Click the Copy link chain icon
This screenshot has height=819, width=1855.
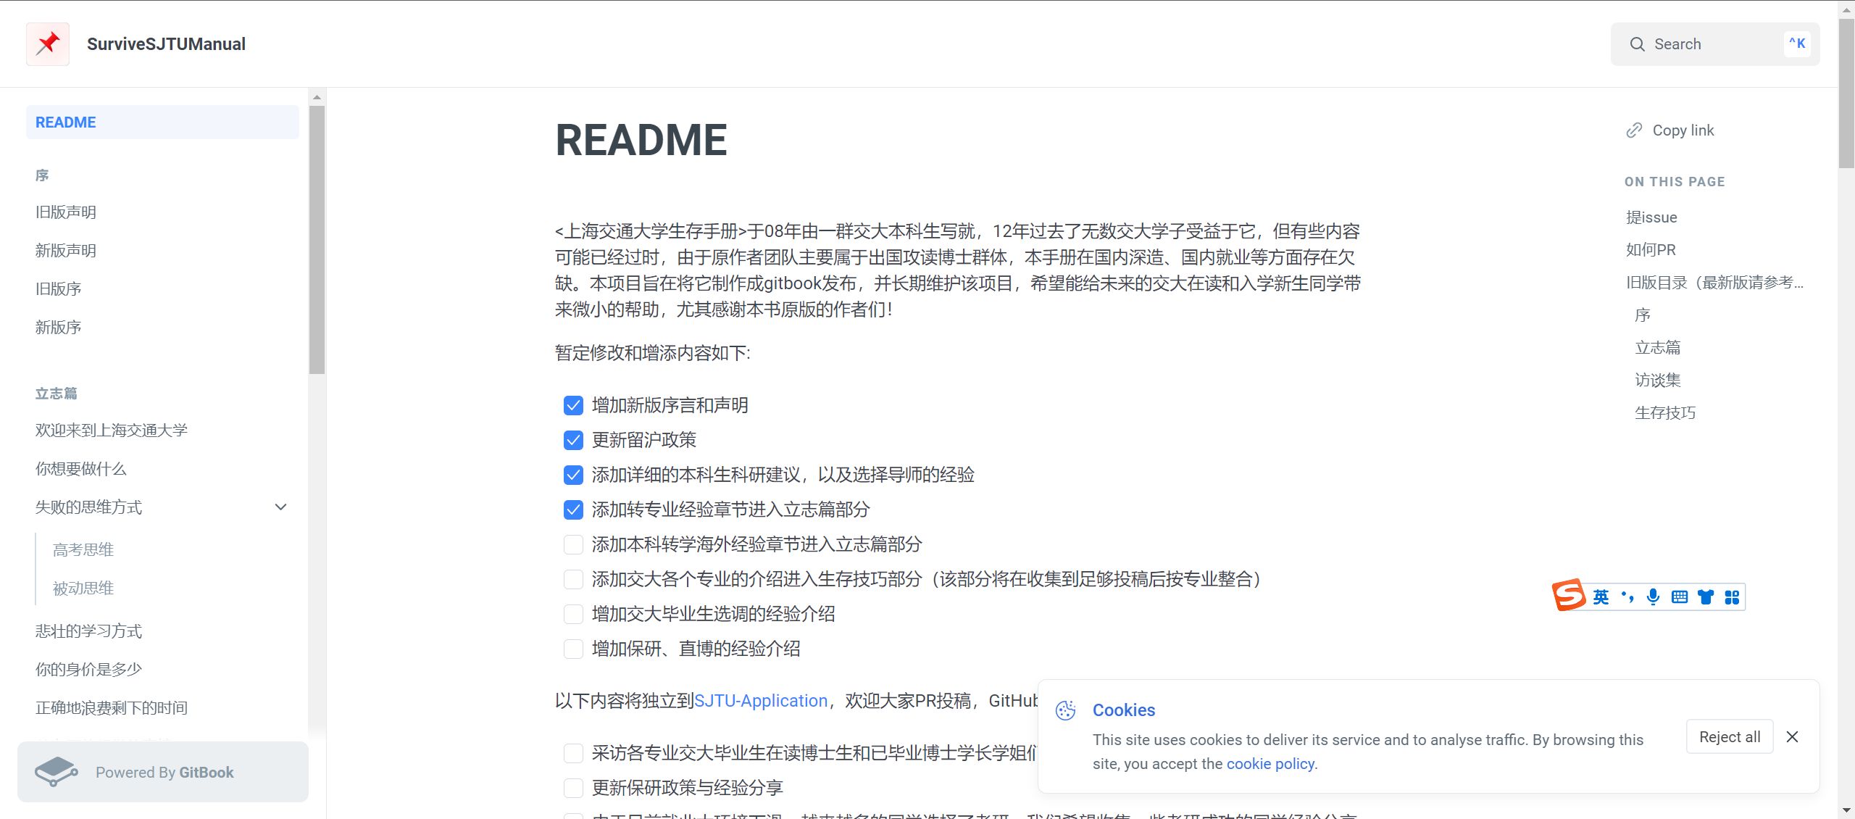click(x=1634, y=130)
